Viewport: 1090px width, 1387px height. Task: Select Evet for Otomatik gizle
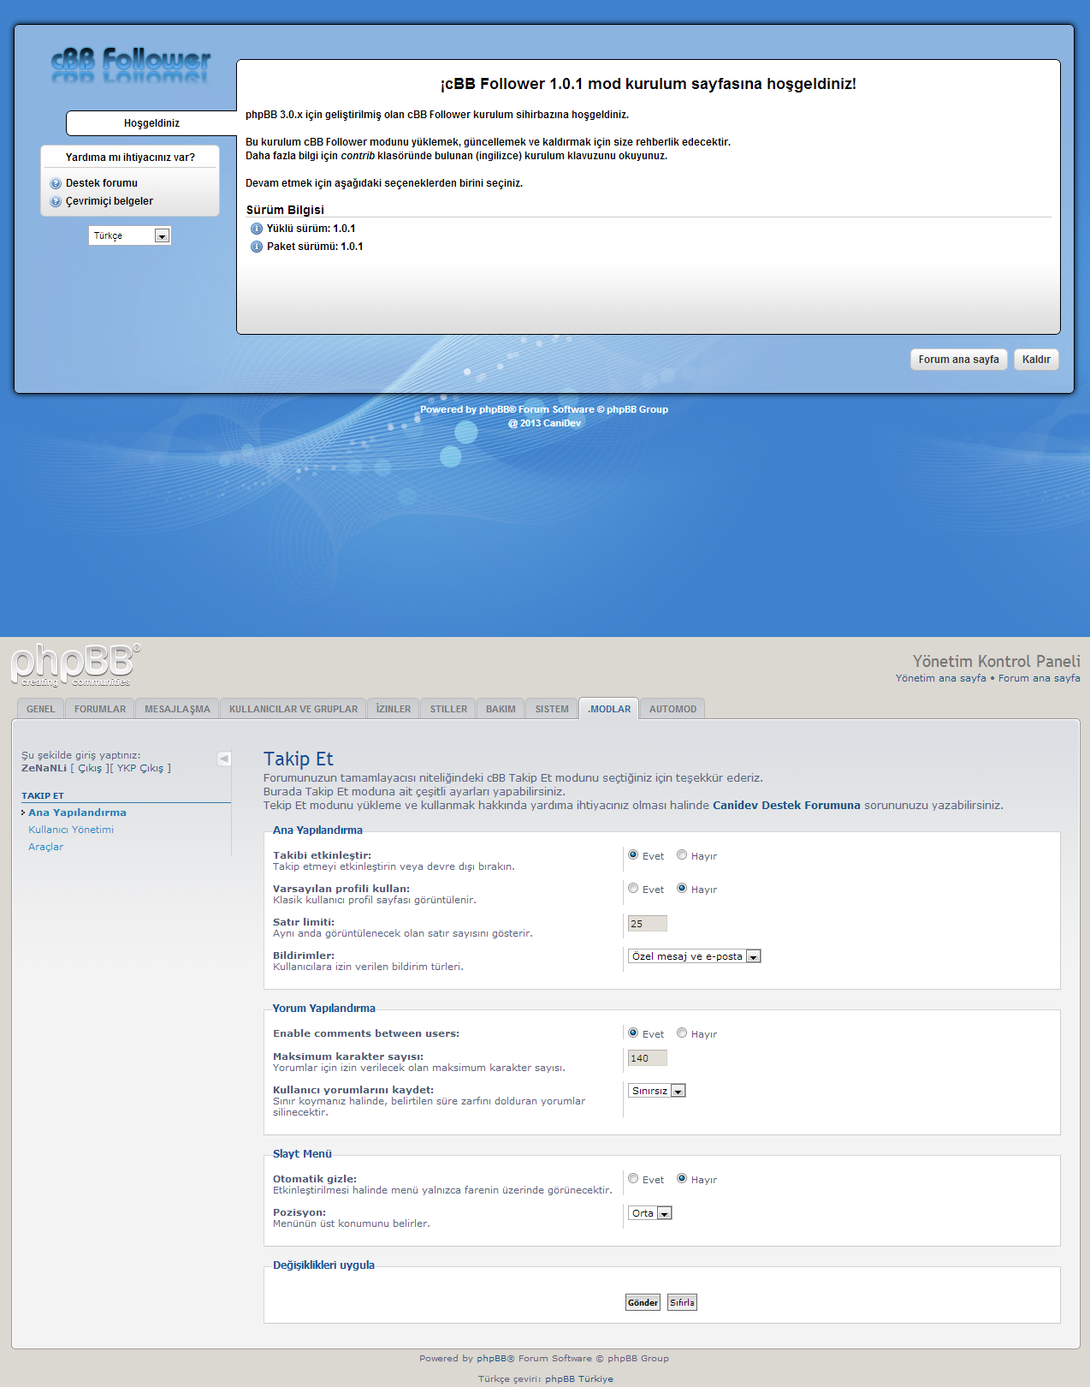633,1178
